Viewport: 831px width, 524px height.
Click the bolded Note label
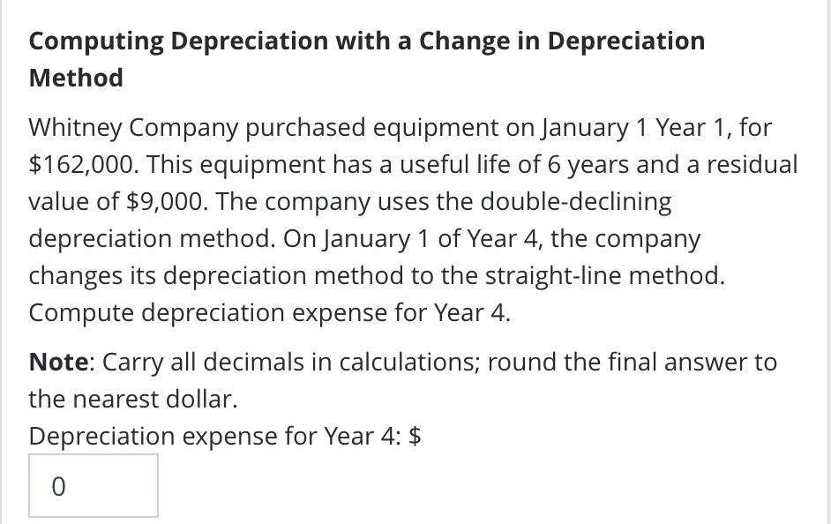(x=53, y=362)
